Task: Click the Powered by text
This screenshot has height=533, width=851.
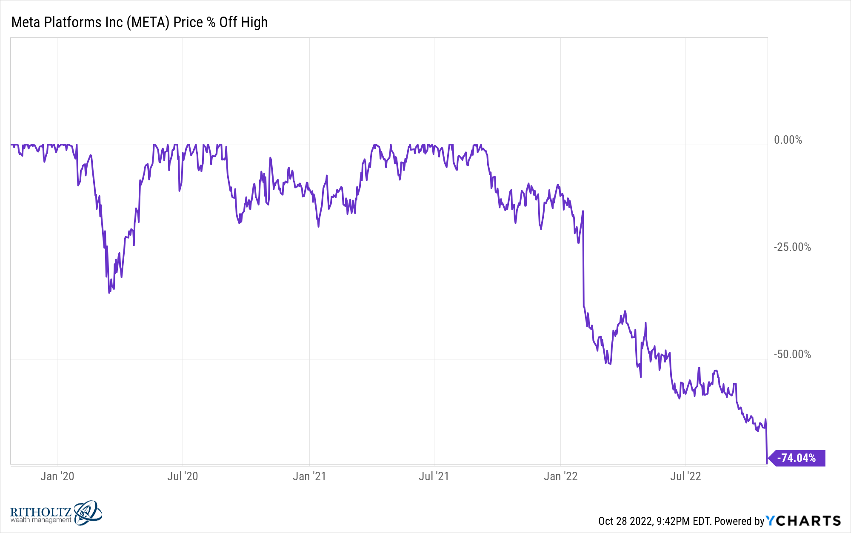Action: [x=740, y=521]
